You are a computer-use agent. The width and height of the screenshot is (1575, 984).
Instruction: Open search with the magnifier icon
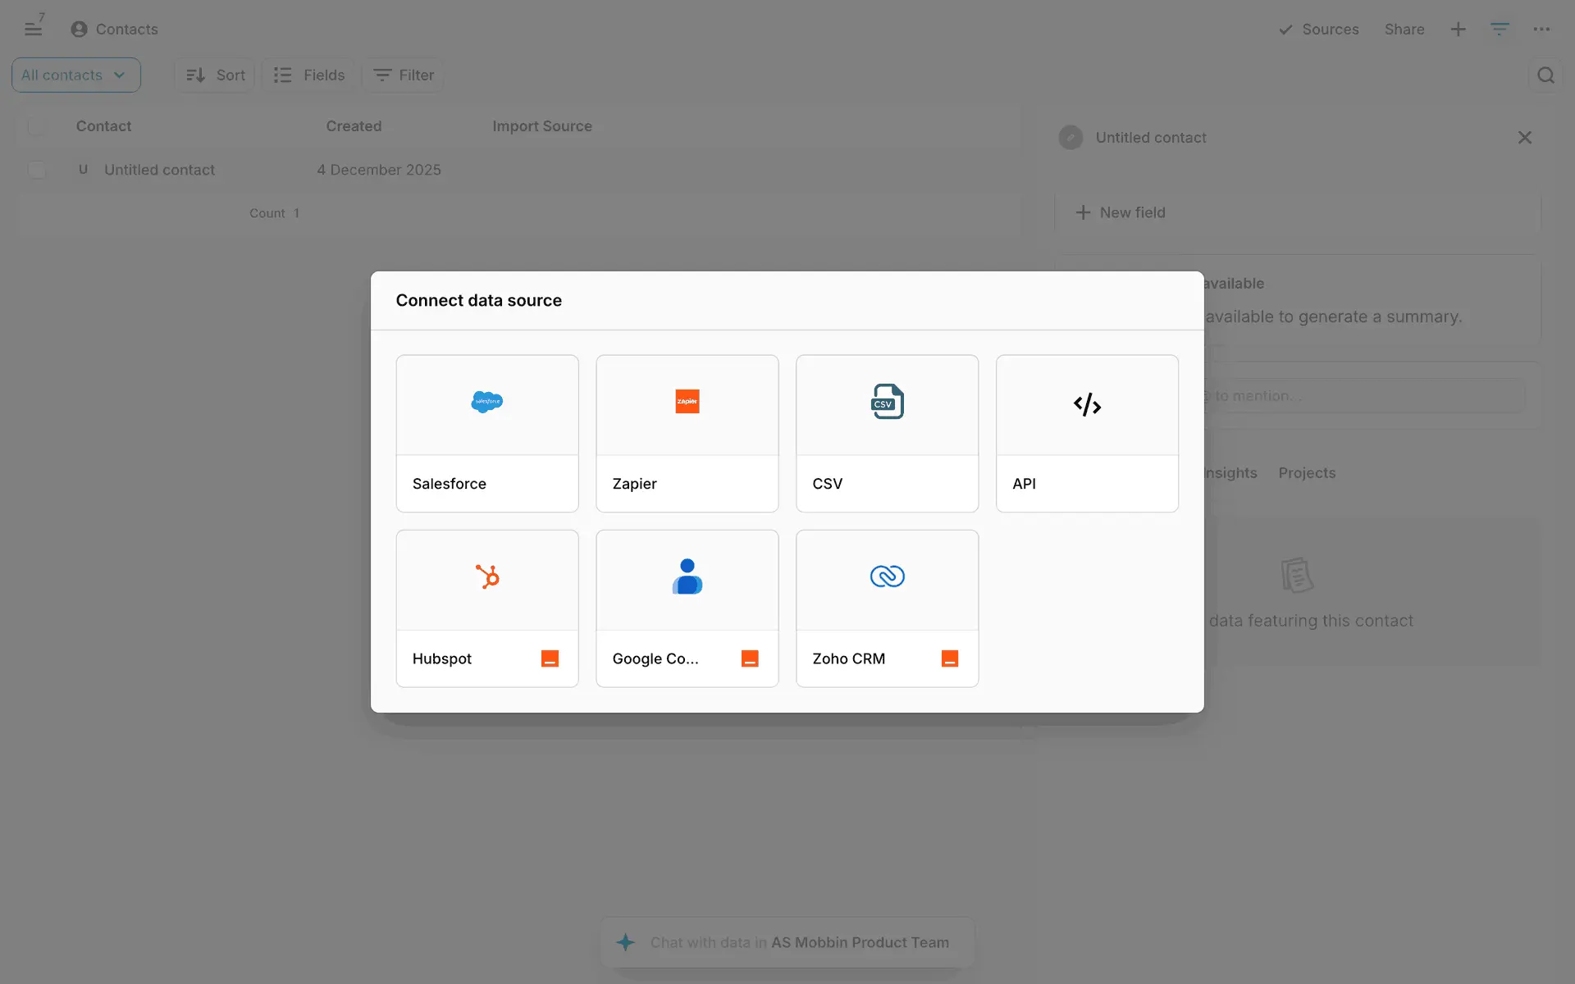tap(1545, 75)
